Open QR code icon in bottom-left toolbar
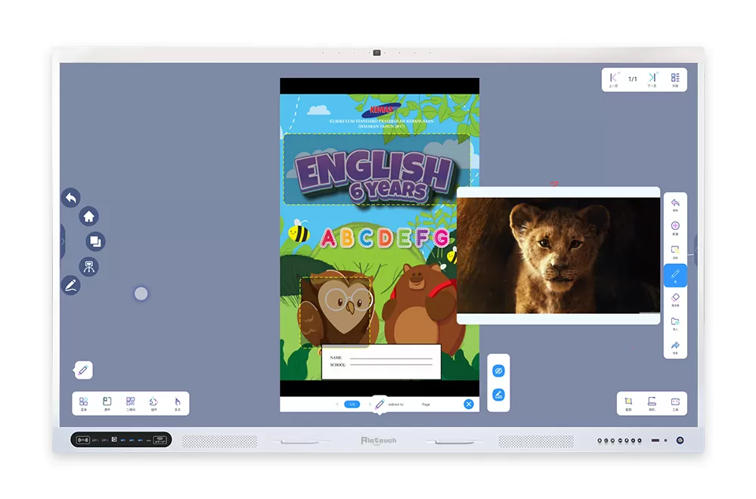Viewport: 756px width, 499px height. (x=131, y=404)
